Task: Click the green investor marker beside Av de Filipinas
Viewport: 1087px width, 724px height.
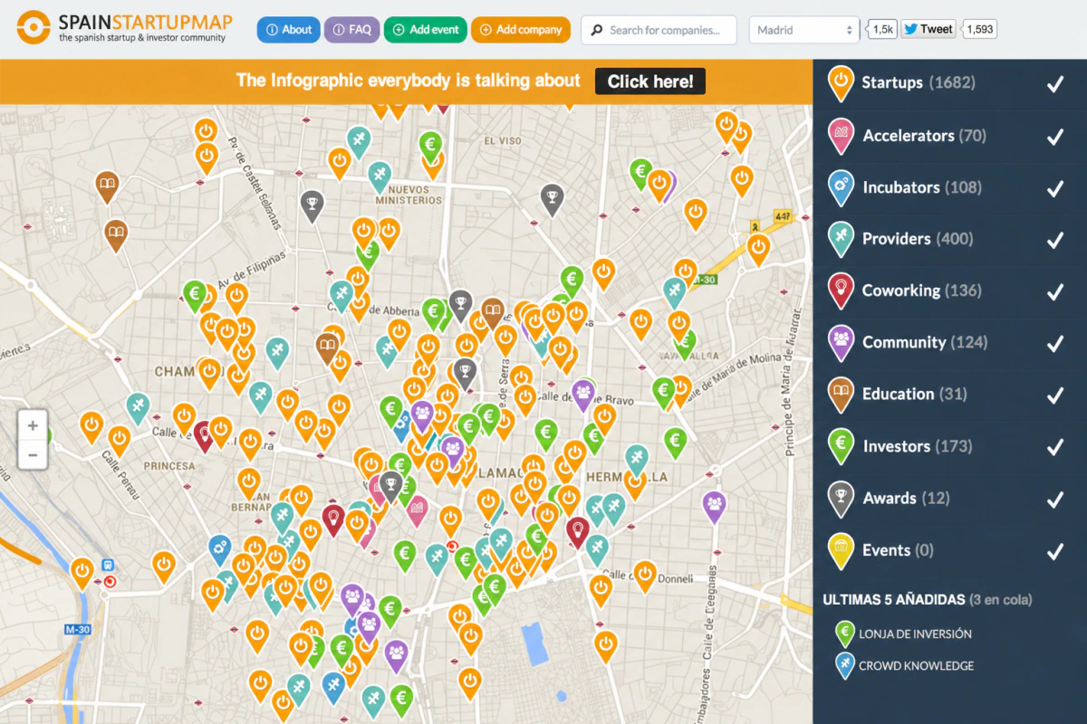Action: [194, 295]
